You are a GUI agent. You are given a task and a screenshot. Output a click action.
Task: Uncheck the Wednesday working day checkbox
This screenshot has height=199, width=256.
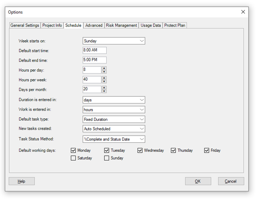click(x=140, y=151)
